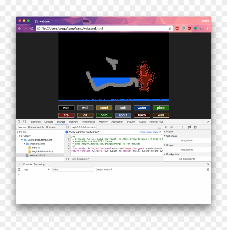Click the pretty-print braces icon
Viewport: 227px width, 230px height.
68,159
